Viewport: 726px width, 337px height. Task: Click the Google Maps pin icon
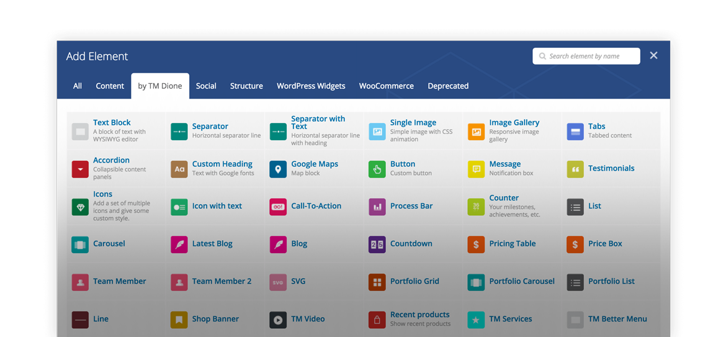tap(278, 169)
